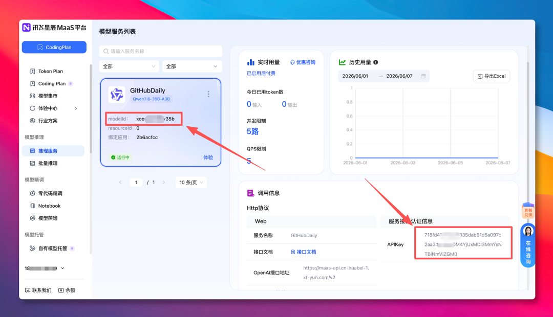Click the 批量推理 icon
This screenshot has height=317, width=553.
click(x=32, y=163)
